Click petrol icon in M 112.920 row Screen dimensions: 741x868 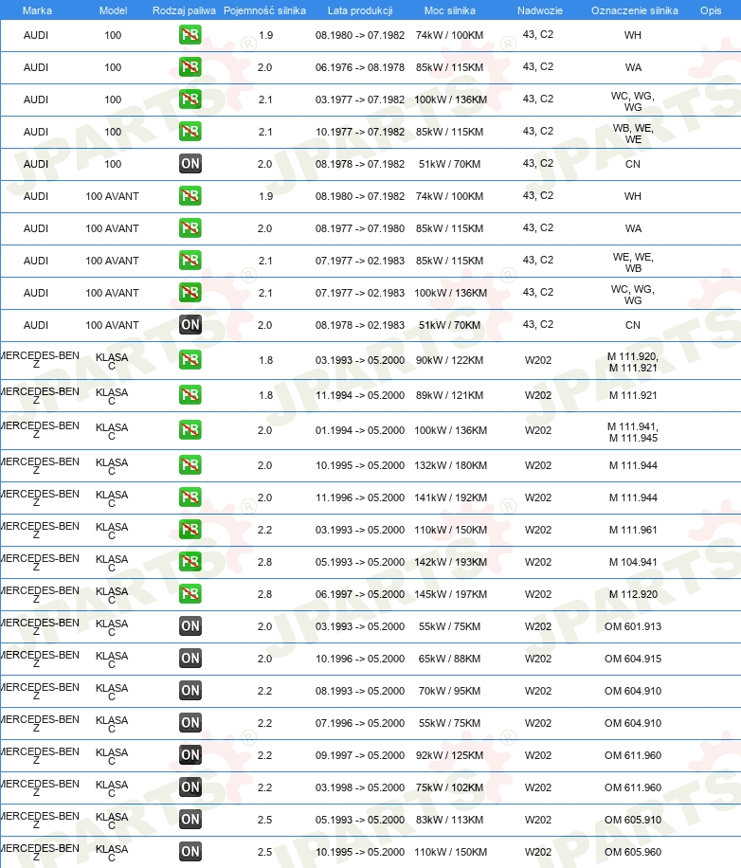190,593
